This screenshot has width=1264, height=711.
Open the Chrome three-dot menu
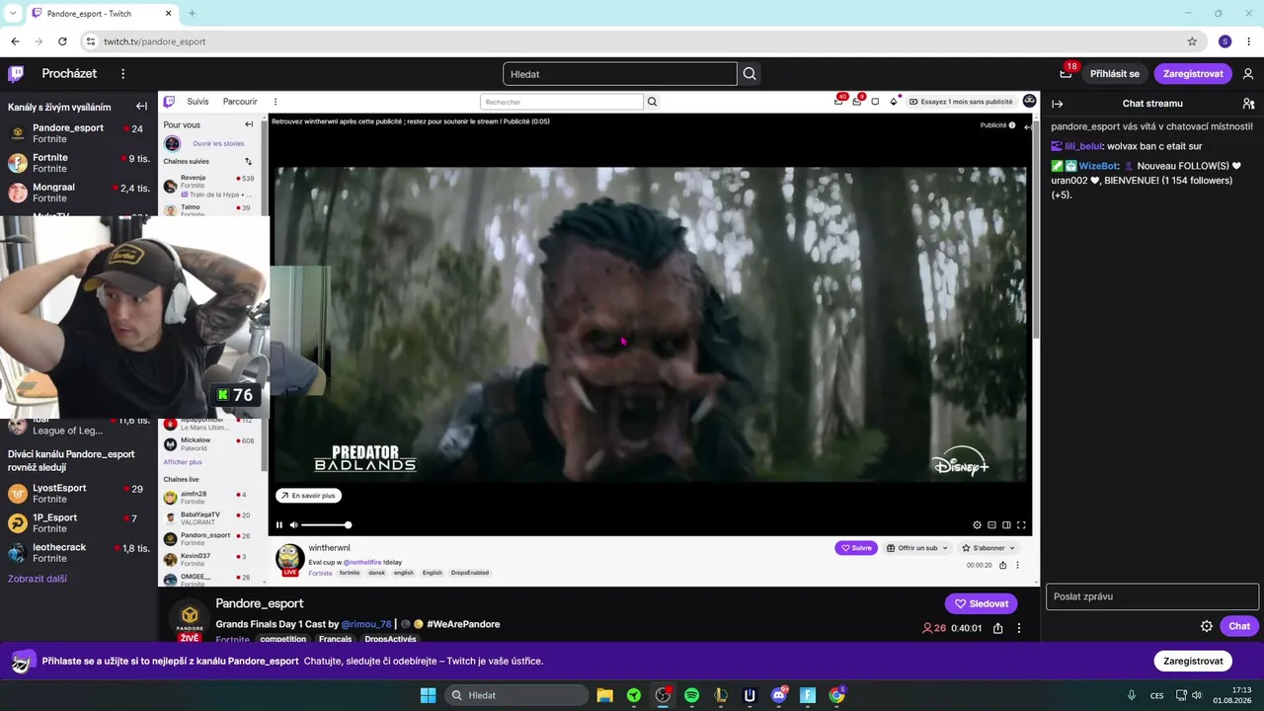[1249, 41]
